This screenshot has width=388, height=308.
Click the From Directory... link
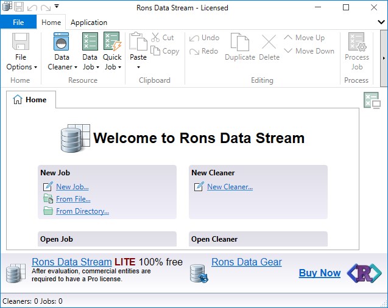point(82,211)
